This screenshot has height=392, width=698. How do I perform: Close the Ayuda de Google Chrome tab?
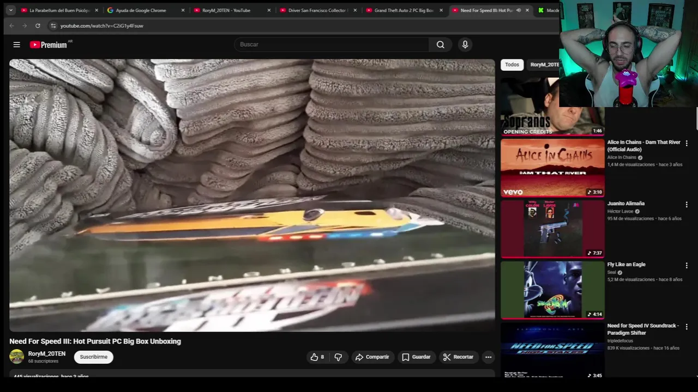(183, 10)
